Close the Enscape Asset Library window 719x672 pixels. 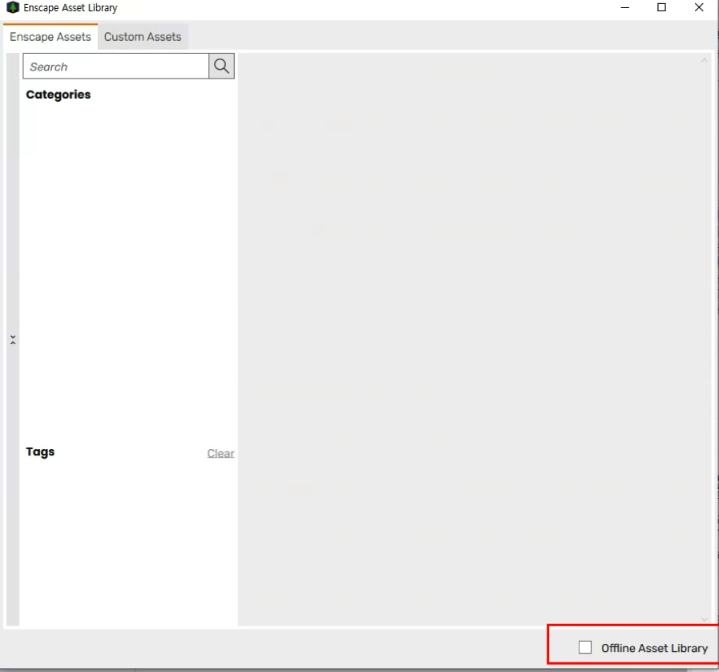coord(699,7)
